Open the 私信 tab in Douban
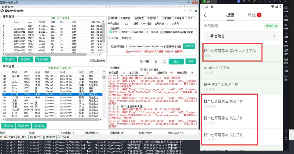Viewport: 294px width, 154px height. point(254,15)
